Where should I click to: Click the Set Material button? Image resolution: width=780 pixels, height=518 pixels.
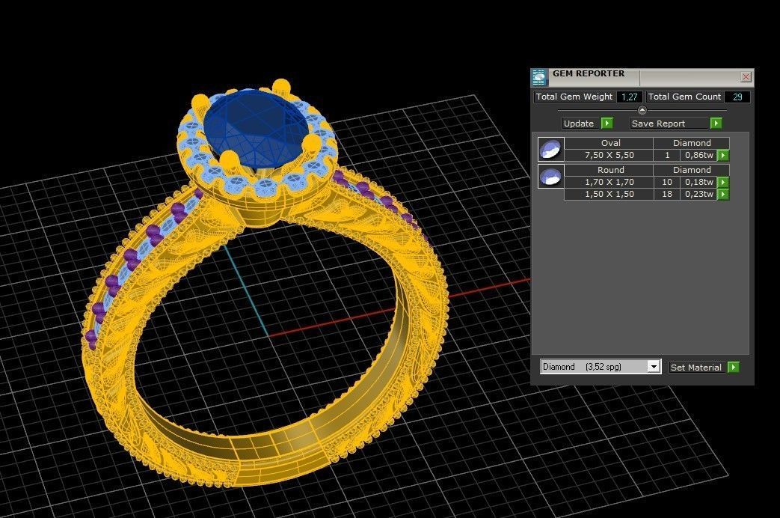tap(696, 368)
